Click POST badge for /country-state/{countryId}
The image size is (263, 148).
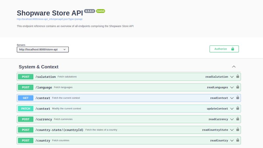point(26,130)
